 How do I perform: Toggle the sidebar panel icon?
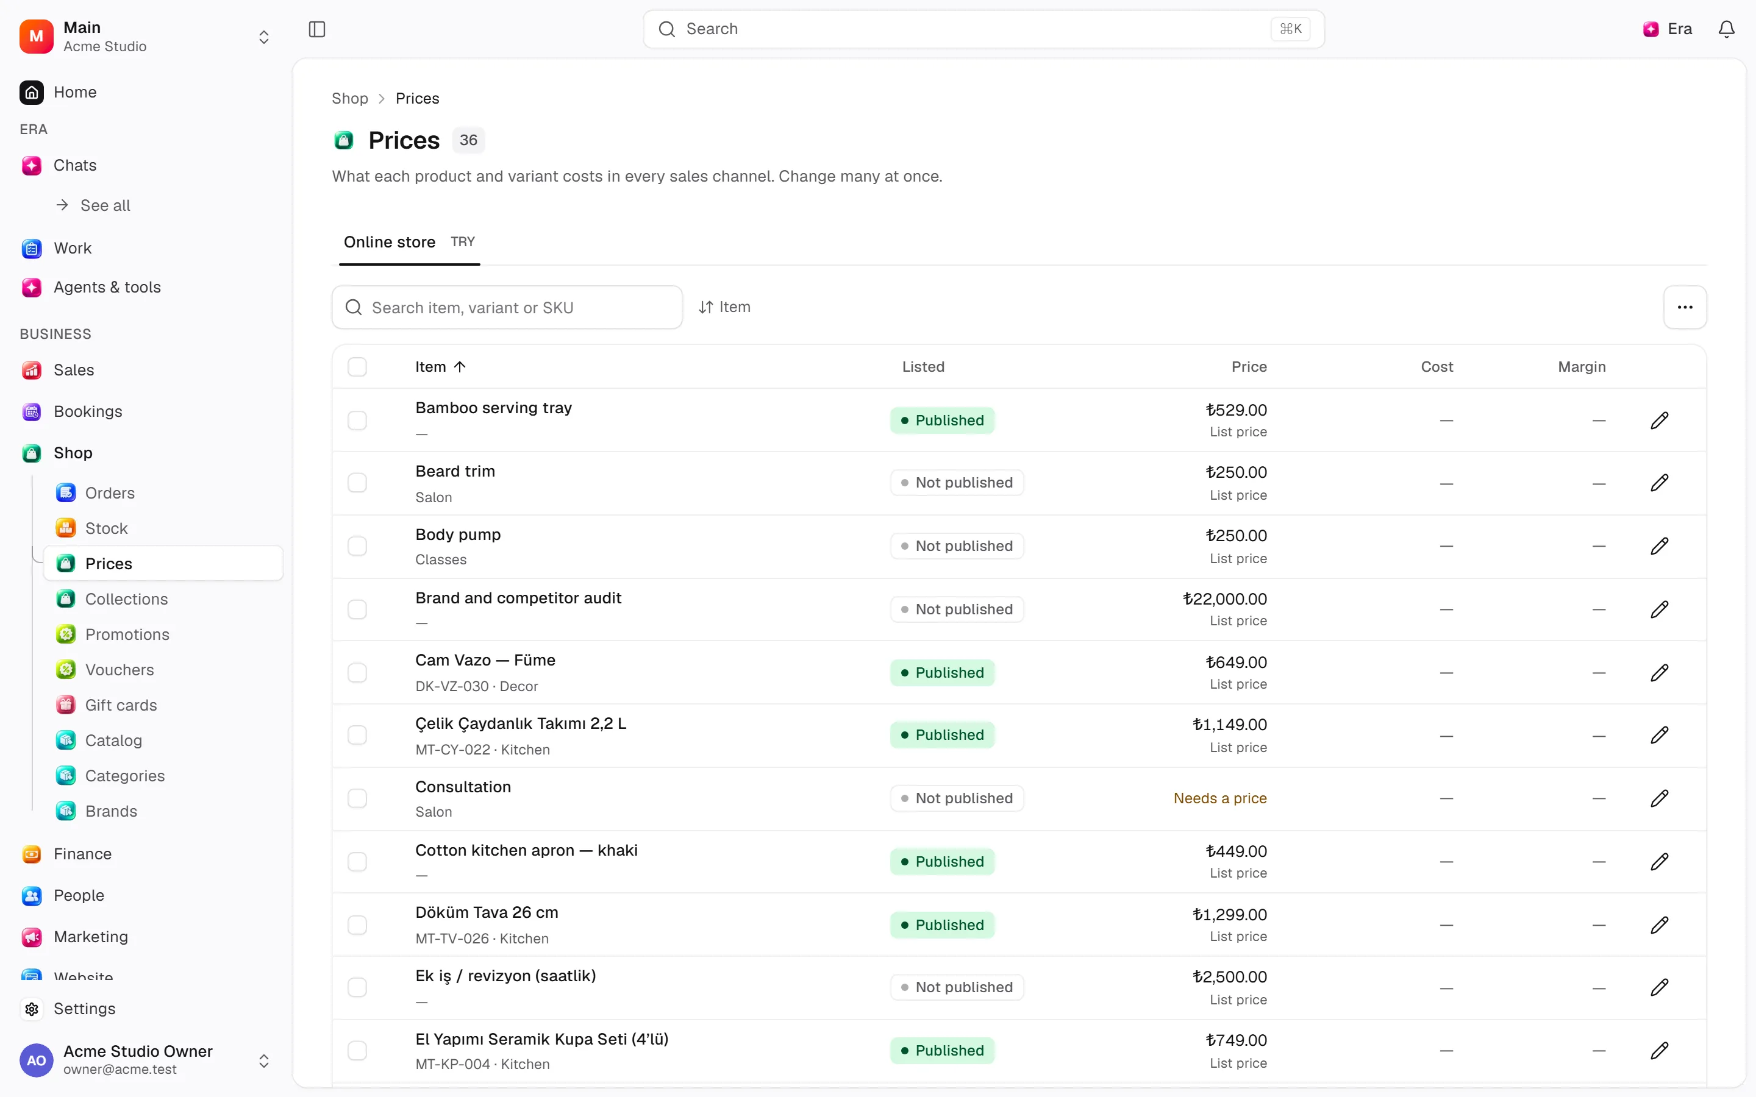pyautogui.click(x=317, y=29)
